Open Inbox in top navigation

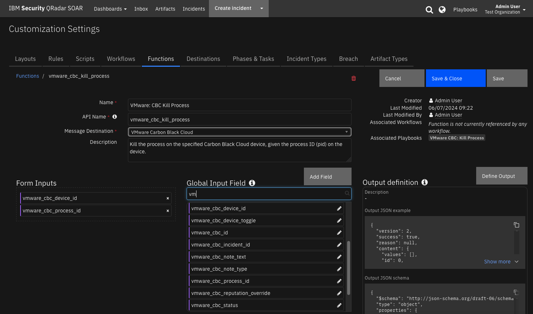[141, 9]
